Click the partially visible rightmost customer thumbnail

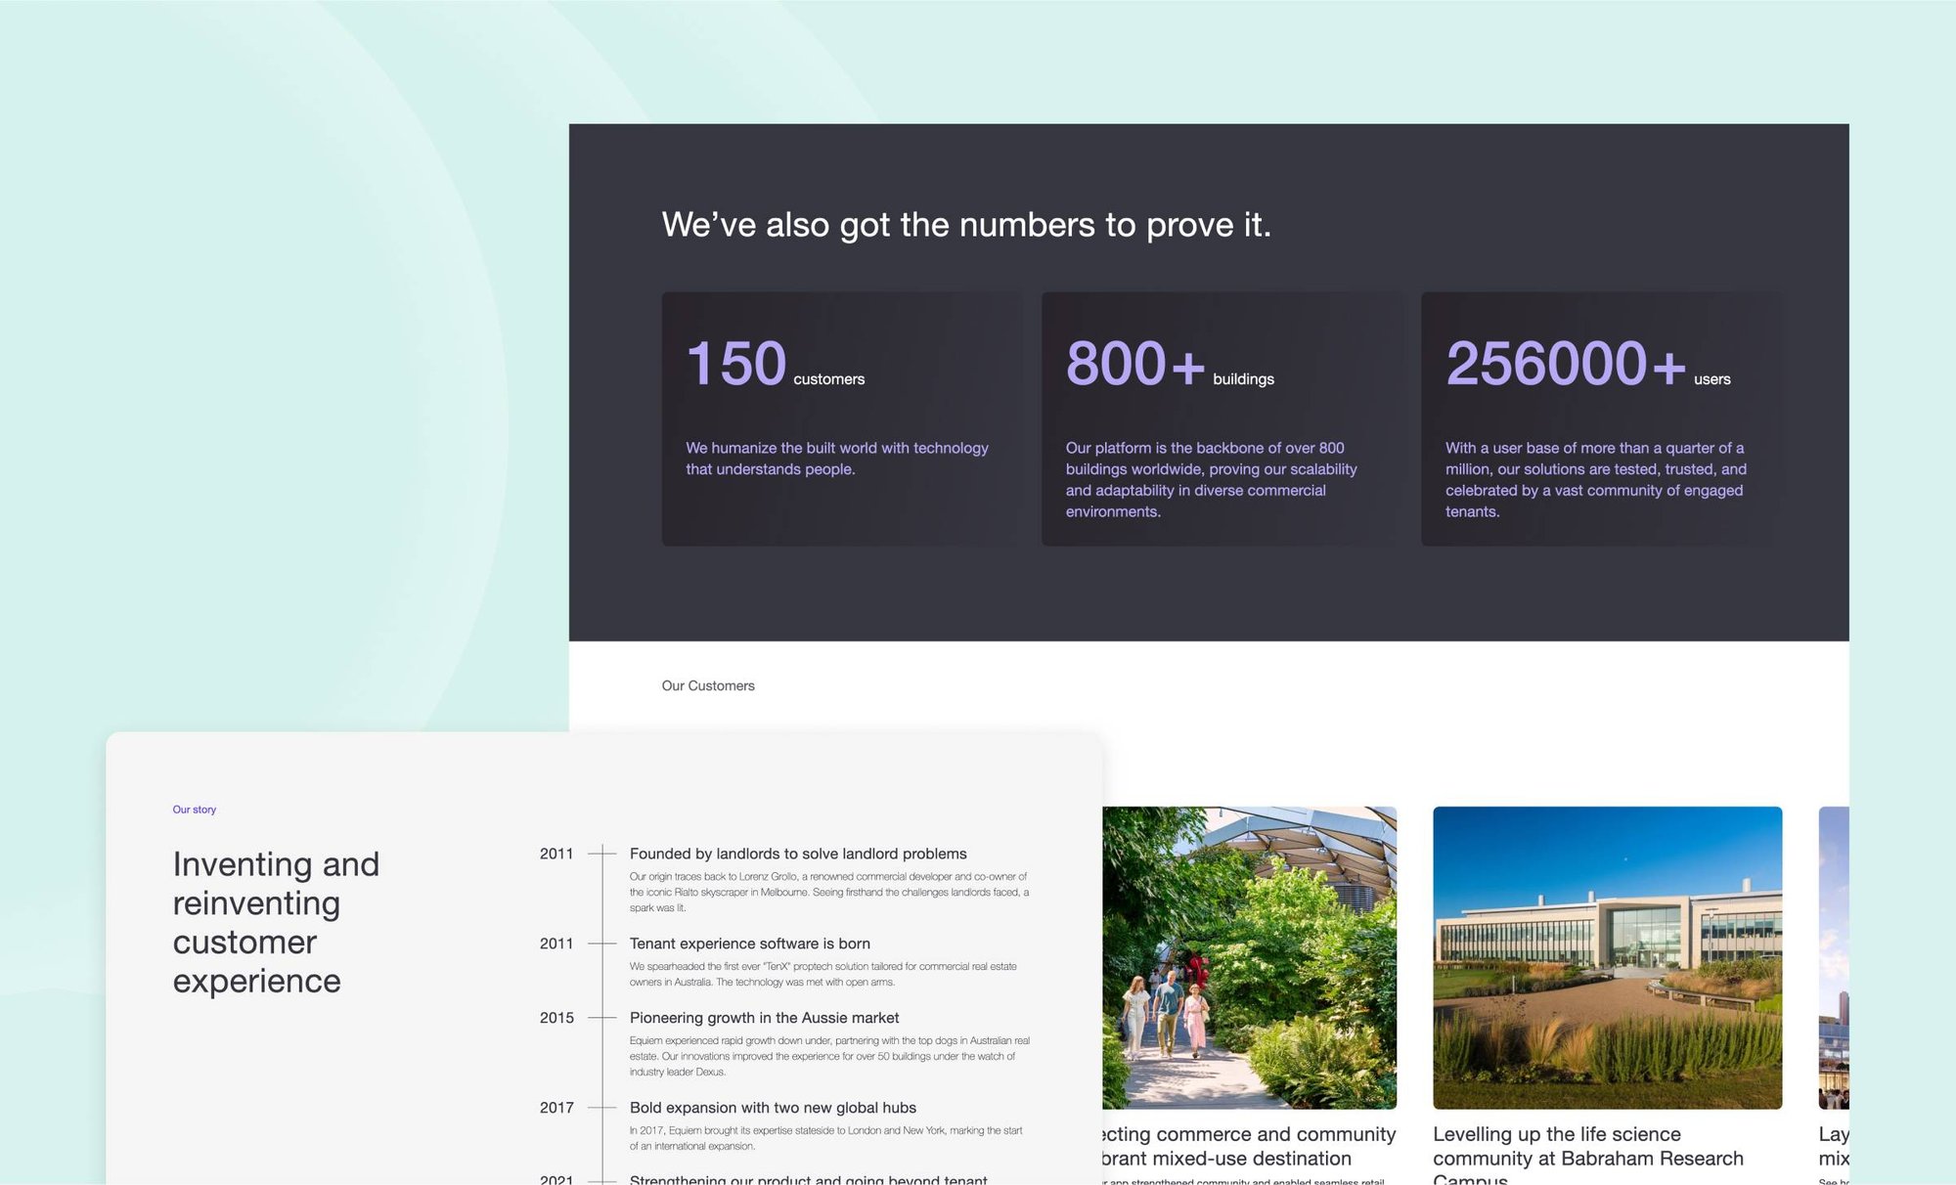point(1885,956)
